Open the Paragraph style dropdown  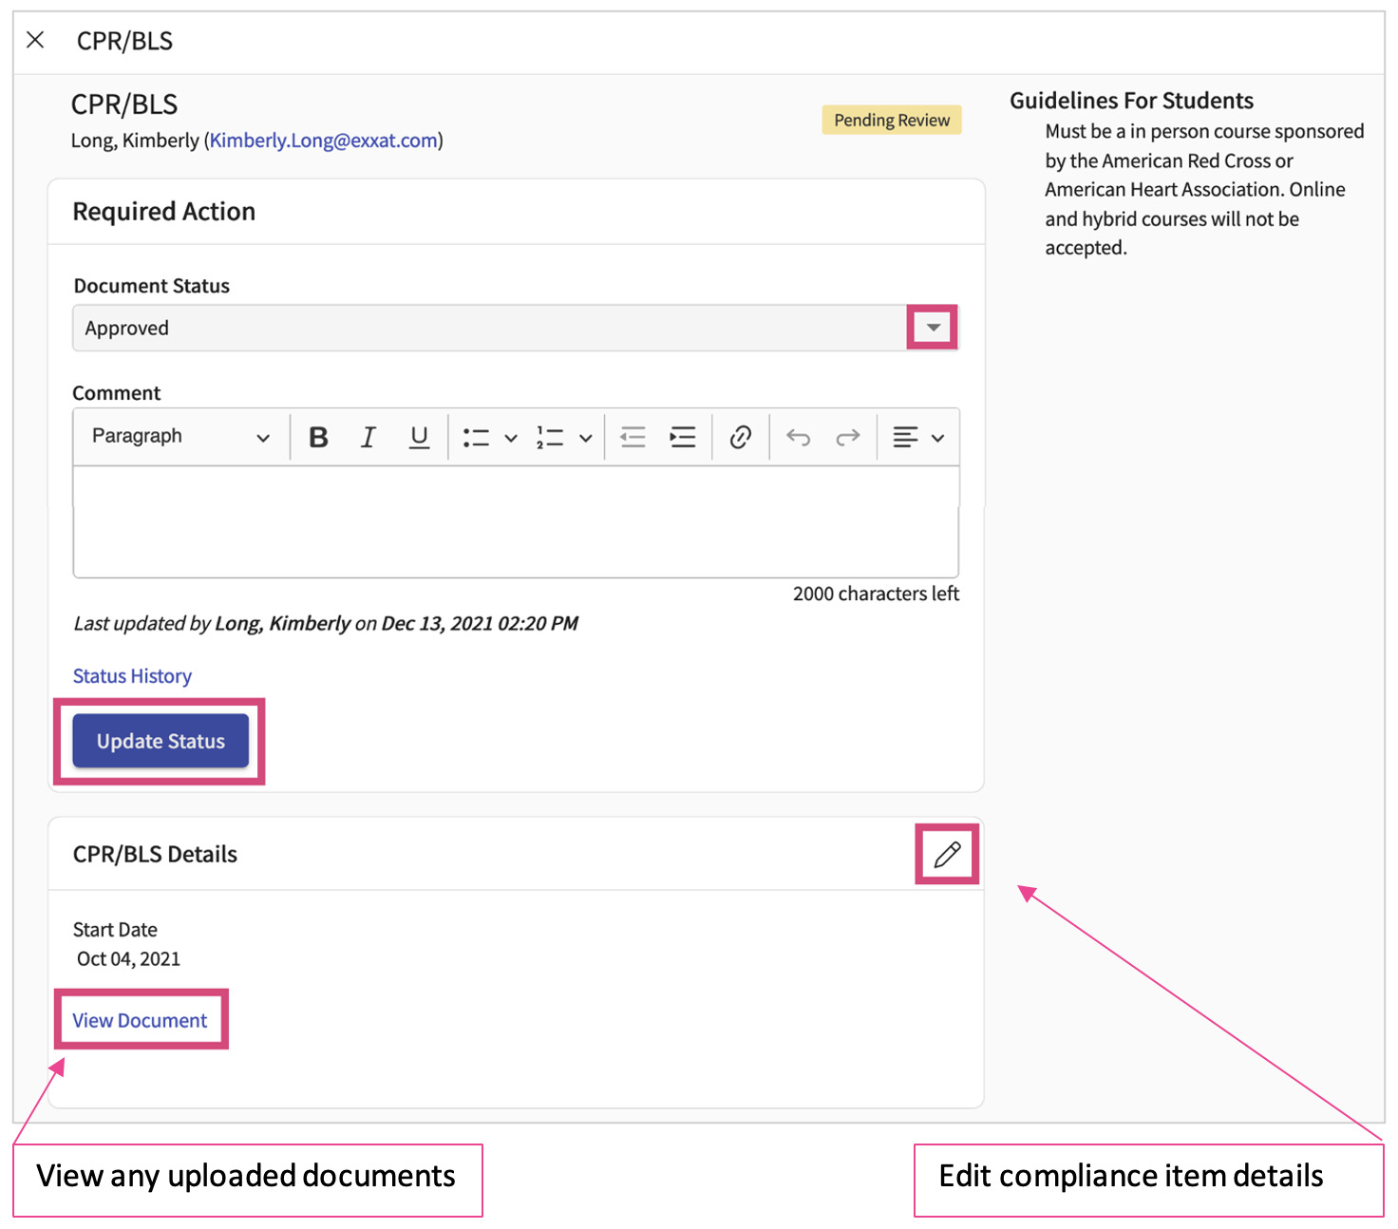pyautogui.click(x=180, y=437)
